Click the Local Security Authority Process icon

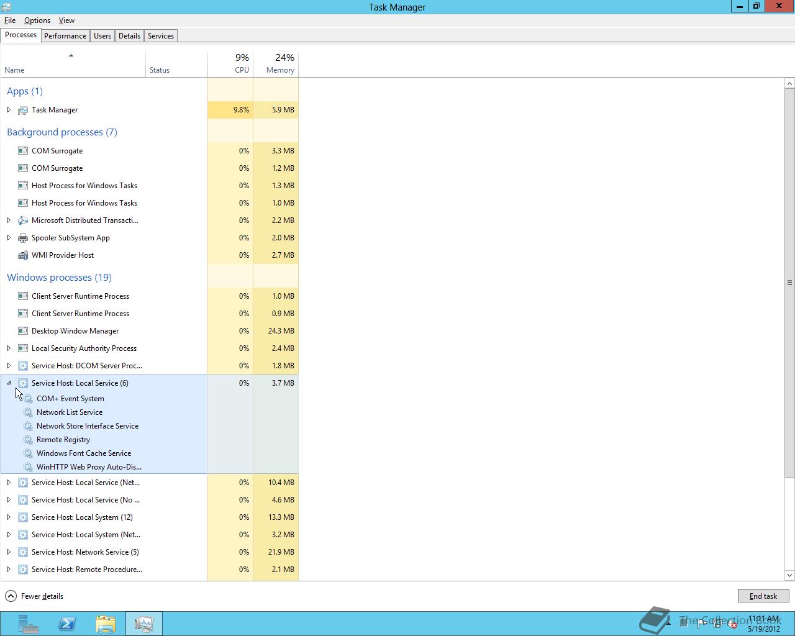click(23, 348)
